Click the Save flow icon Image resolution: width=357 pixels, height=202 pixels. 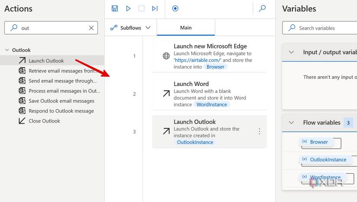tap(115, 8)
